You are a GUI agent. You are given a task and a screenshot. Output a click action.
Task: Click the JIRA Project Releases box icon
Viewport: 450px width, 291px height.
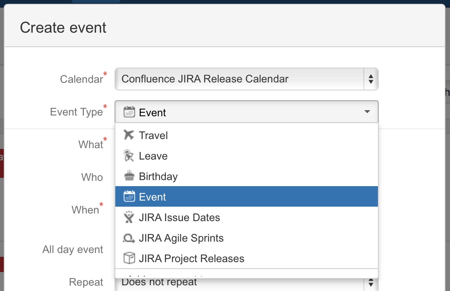point(129,258)
